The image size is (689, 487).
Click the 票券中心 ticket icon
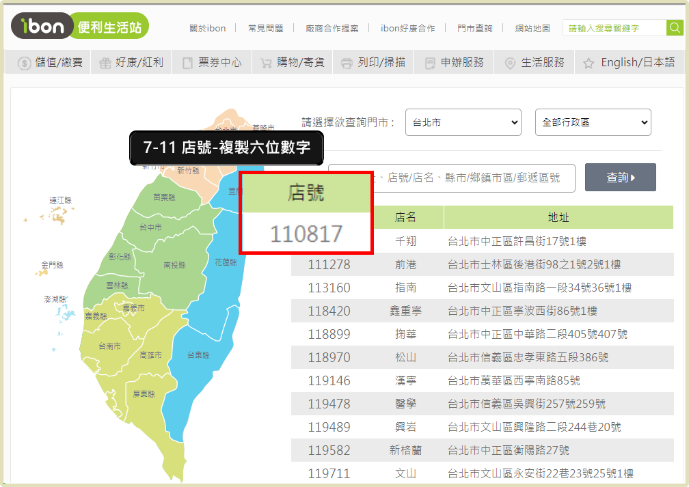(188, 64)
